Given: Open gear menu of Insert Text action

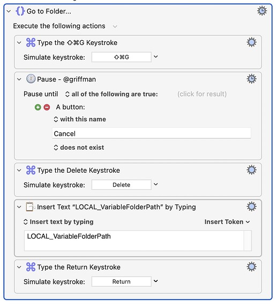Looking at the screenshot, I should tap(251, 206).
